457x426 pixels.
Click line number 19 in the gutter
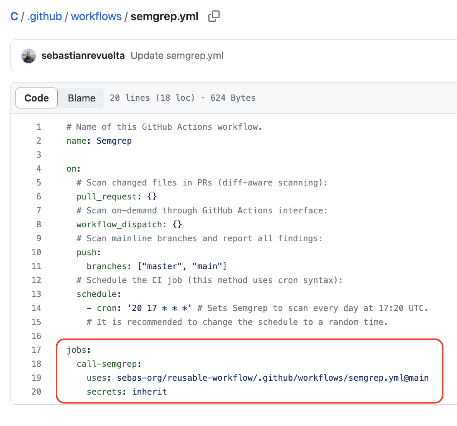click(x=36, y=378)
